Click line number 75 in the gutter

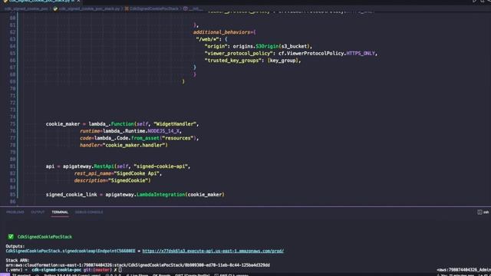[12, 124]
